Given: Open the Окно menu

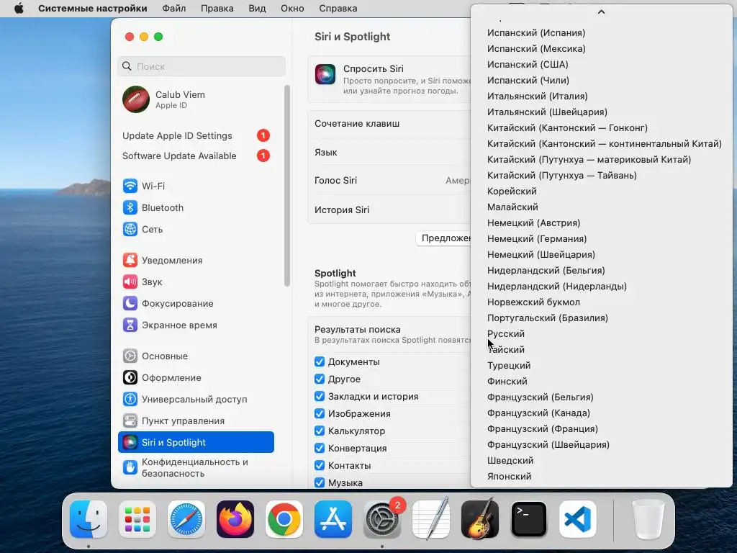Looking at the screenshot, I should click(x=292, y=9).
